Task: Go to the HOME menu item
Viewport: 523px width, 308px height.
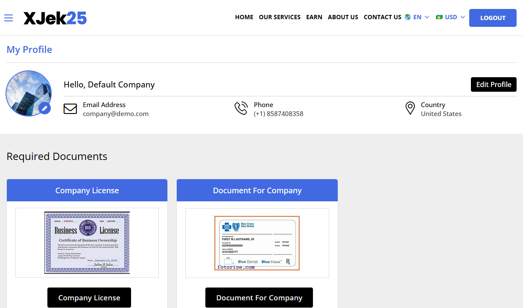Action: tap(244, 17)
